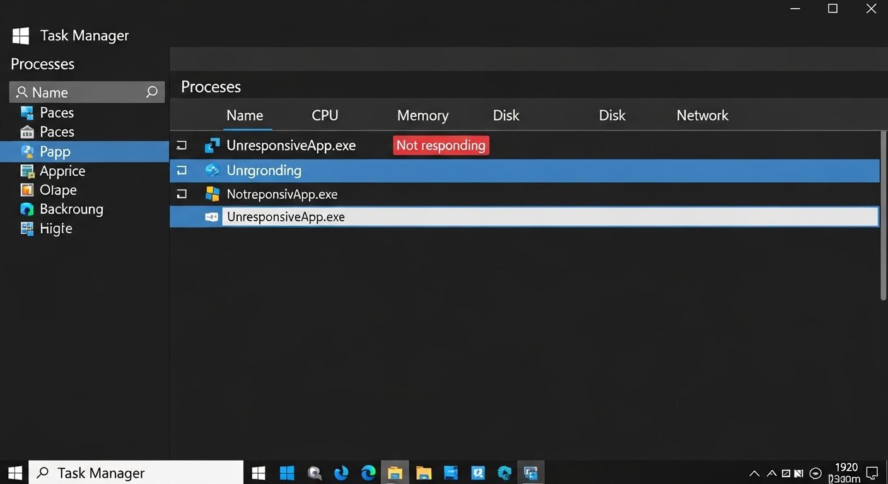The image size is (888, 484).
Task: Open Microsoft Edge from the taskbar
Action: tap(368, 472)
